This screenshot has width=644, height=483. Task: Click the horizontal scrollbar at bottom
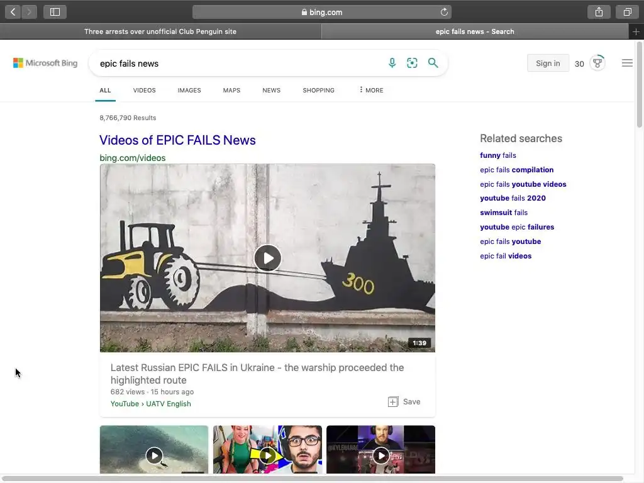tap(313, 479)
